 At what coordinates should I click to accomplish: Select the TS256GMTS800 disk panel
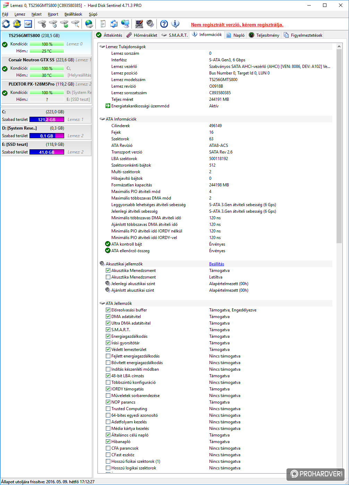[46, 43]
